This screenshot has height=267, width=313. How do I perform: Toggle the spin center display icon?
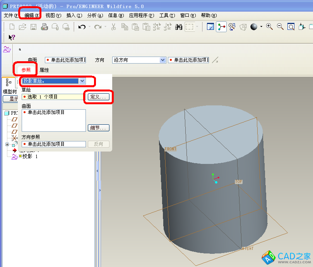pyautogui.click(x=221, y=27)
